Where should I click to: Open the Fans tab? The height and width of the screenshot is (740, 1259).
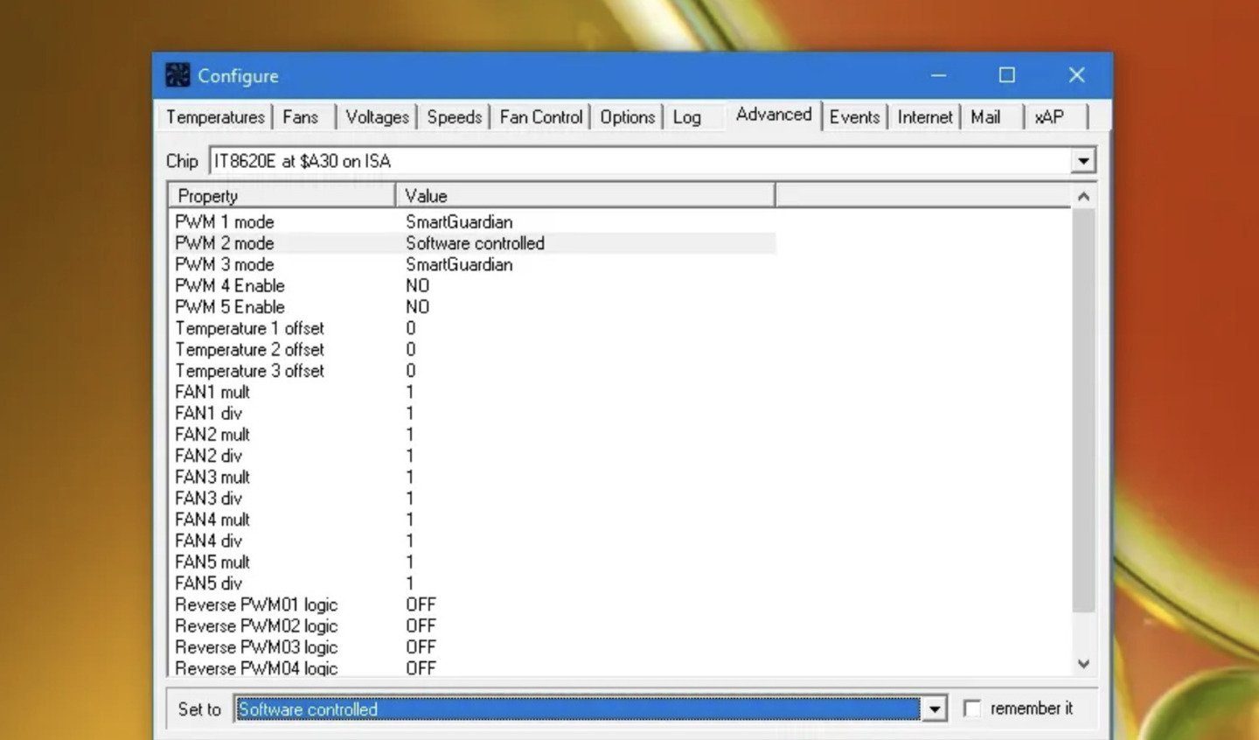pos(300,117)
